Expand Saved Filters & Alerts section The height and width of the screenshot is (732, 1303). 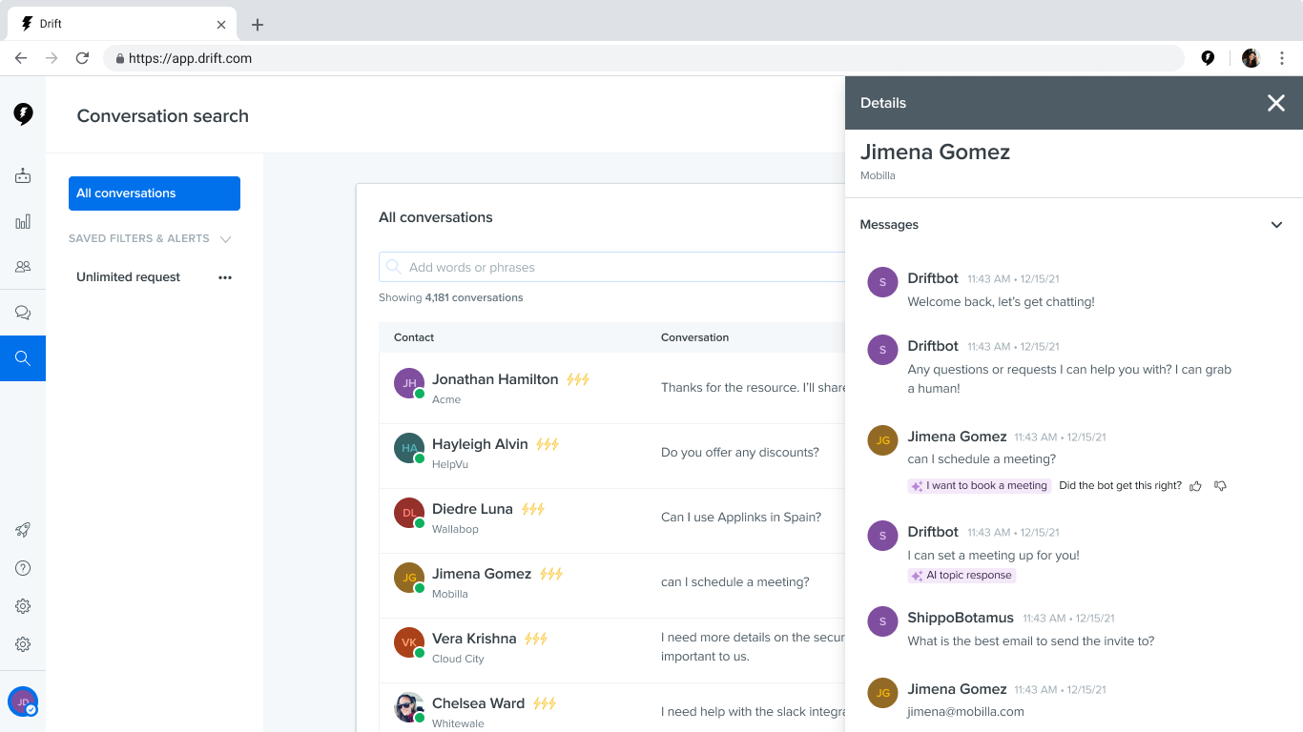(x=226, y=239)
